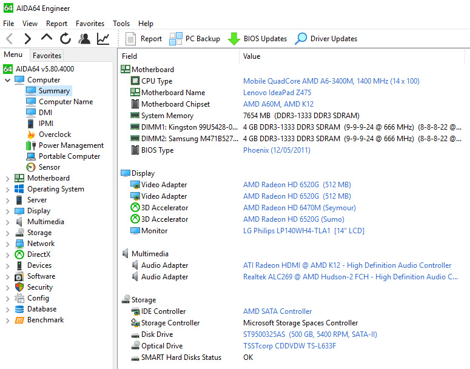Check BIOS Updates
This screenshot has height=369, width=470.
click(x=257, y=39)
